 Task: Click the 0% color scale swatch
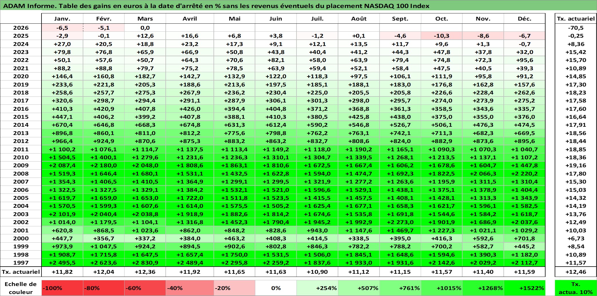(x=276, y=288)
